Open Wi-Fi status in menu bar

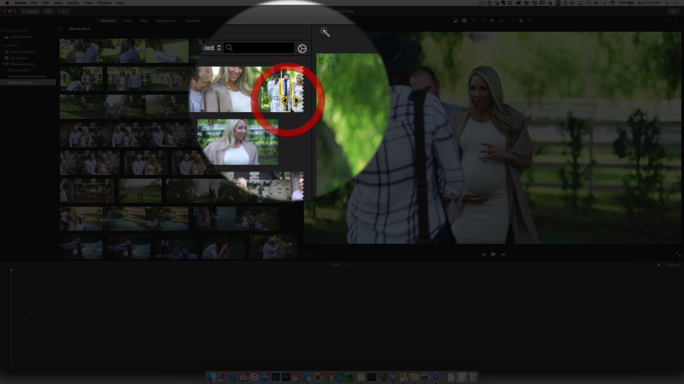613,3
